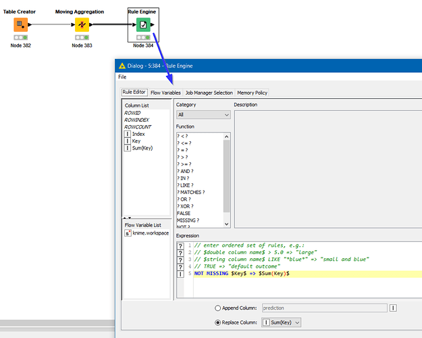Select the Replace Column radio button
Screen dimensions: 422x338
pos(217,322)
